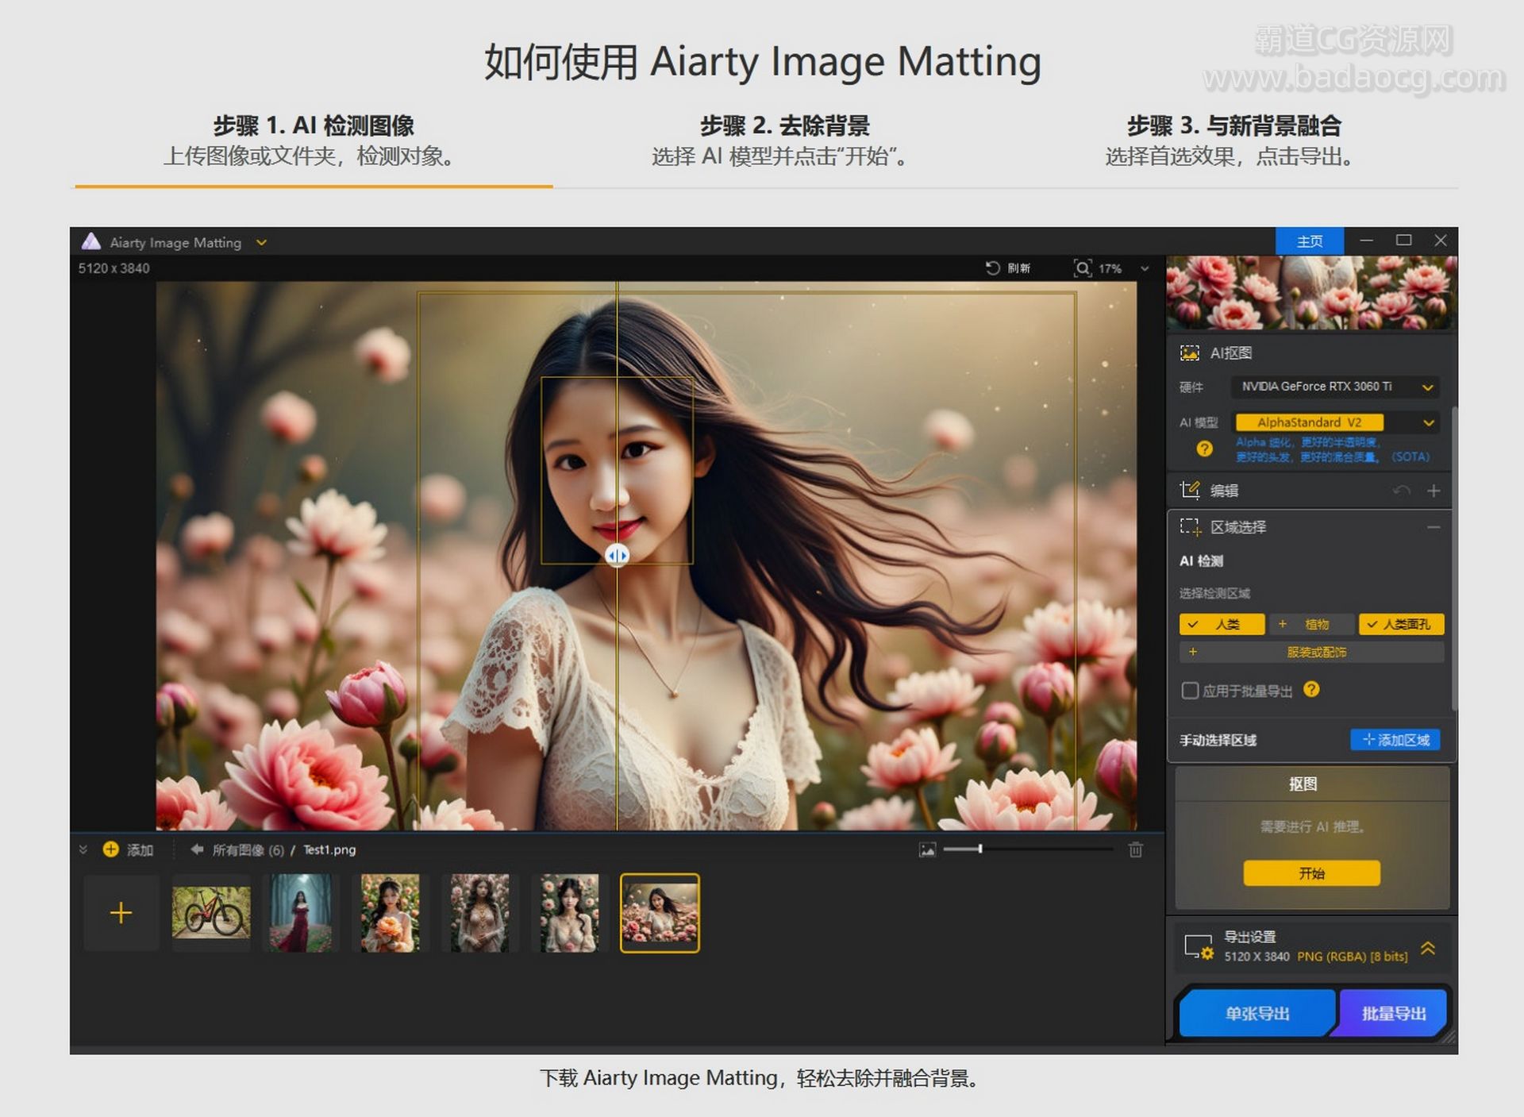The width and height of the screenshot is (1524, 1117).
Task: Collapse the 区域选择 section with the minus
Action: (x=1434, y=527)
